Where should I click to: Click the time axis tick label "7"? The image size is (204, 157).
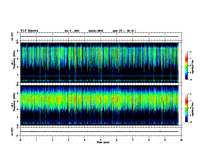133,140
